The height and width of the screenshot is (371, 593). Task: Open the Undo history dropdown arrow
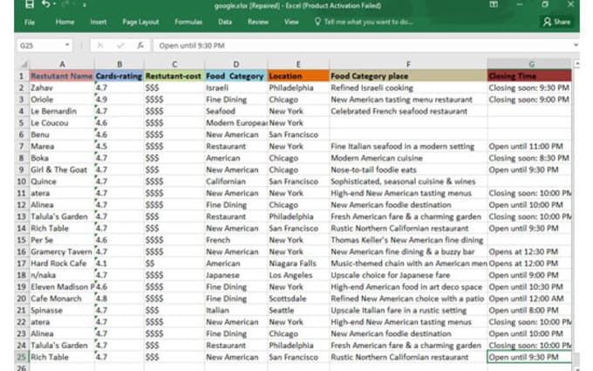(x=54, y=4)
